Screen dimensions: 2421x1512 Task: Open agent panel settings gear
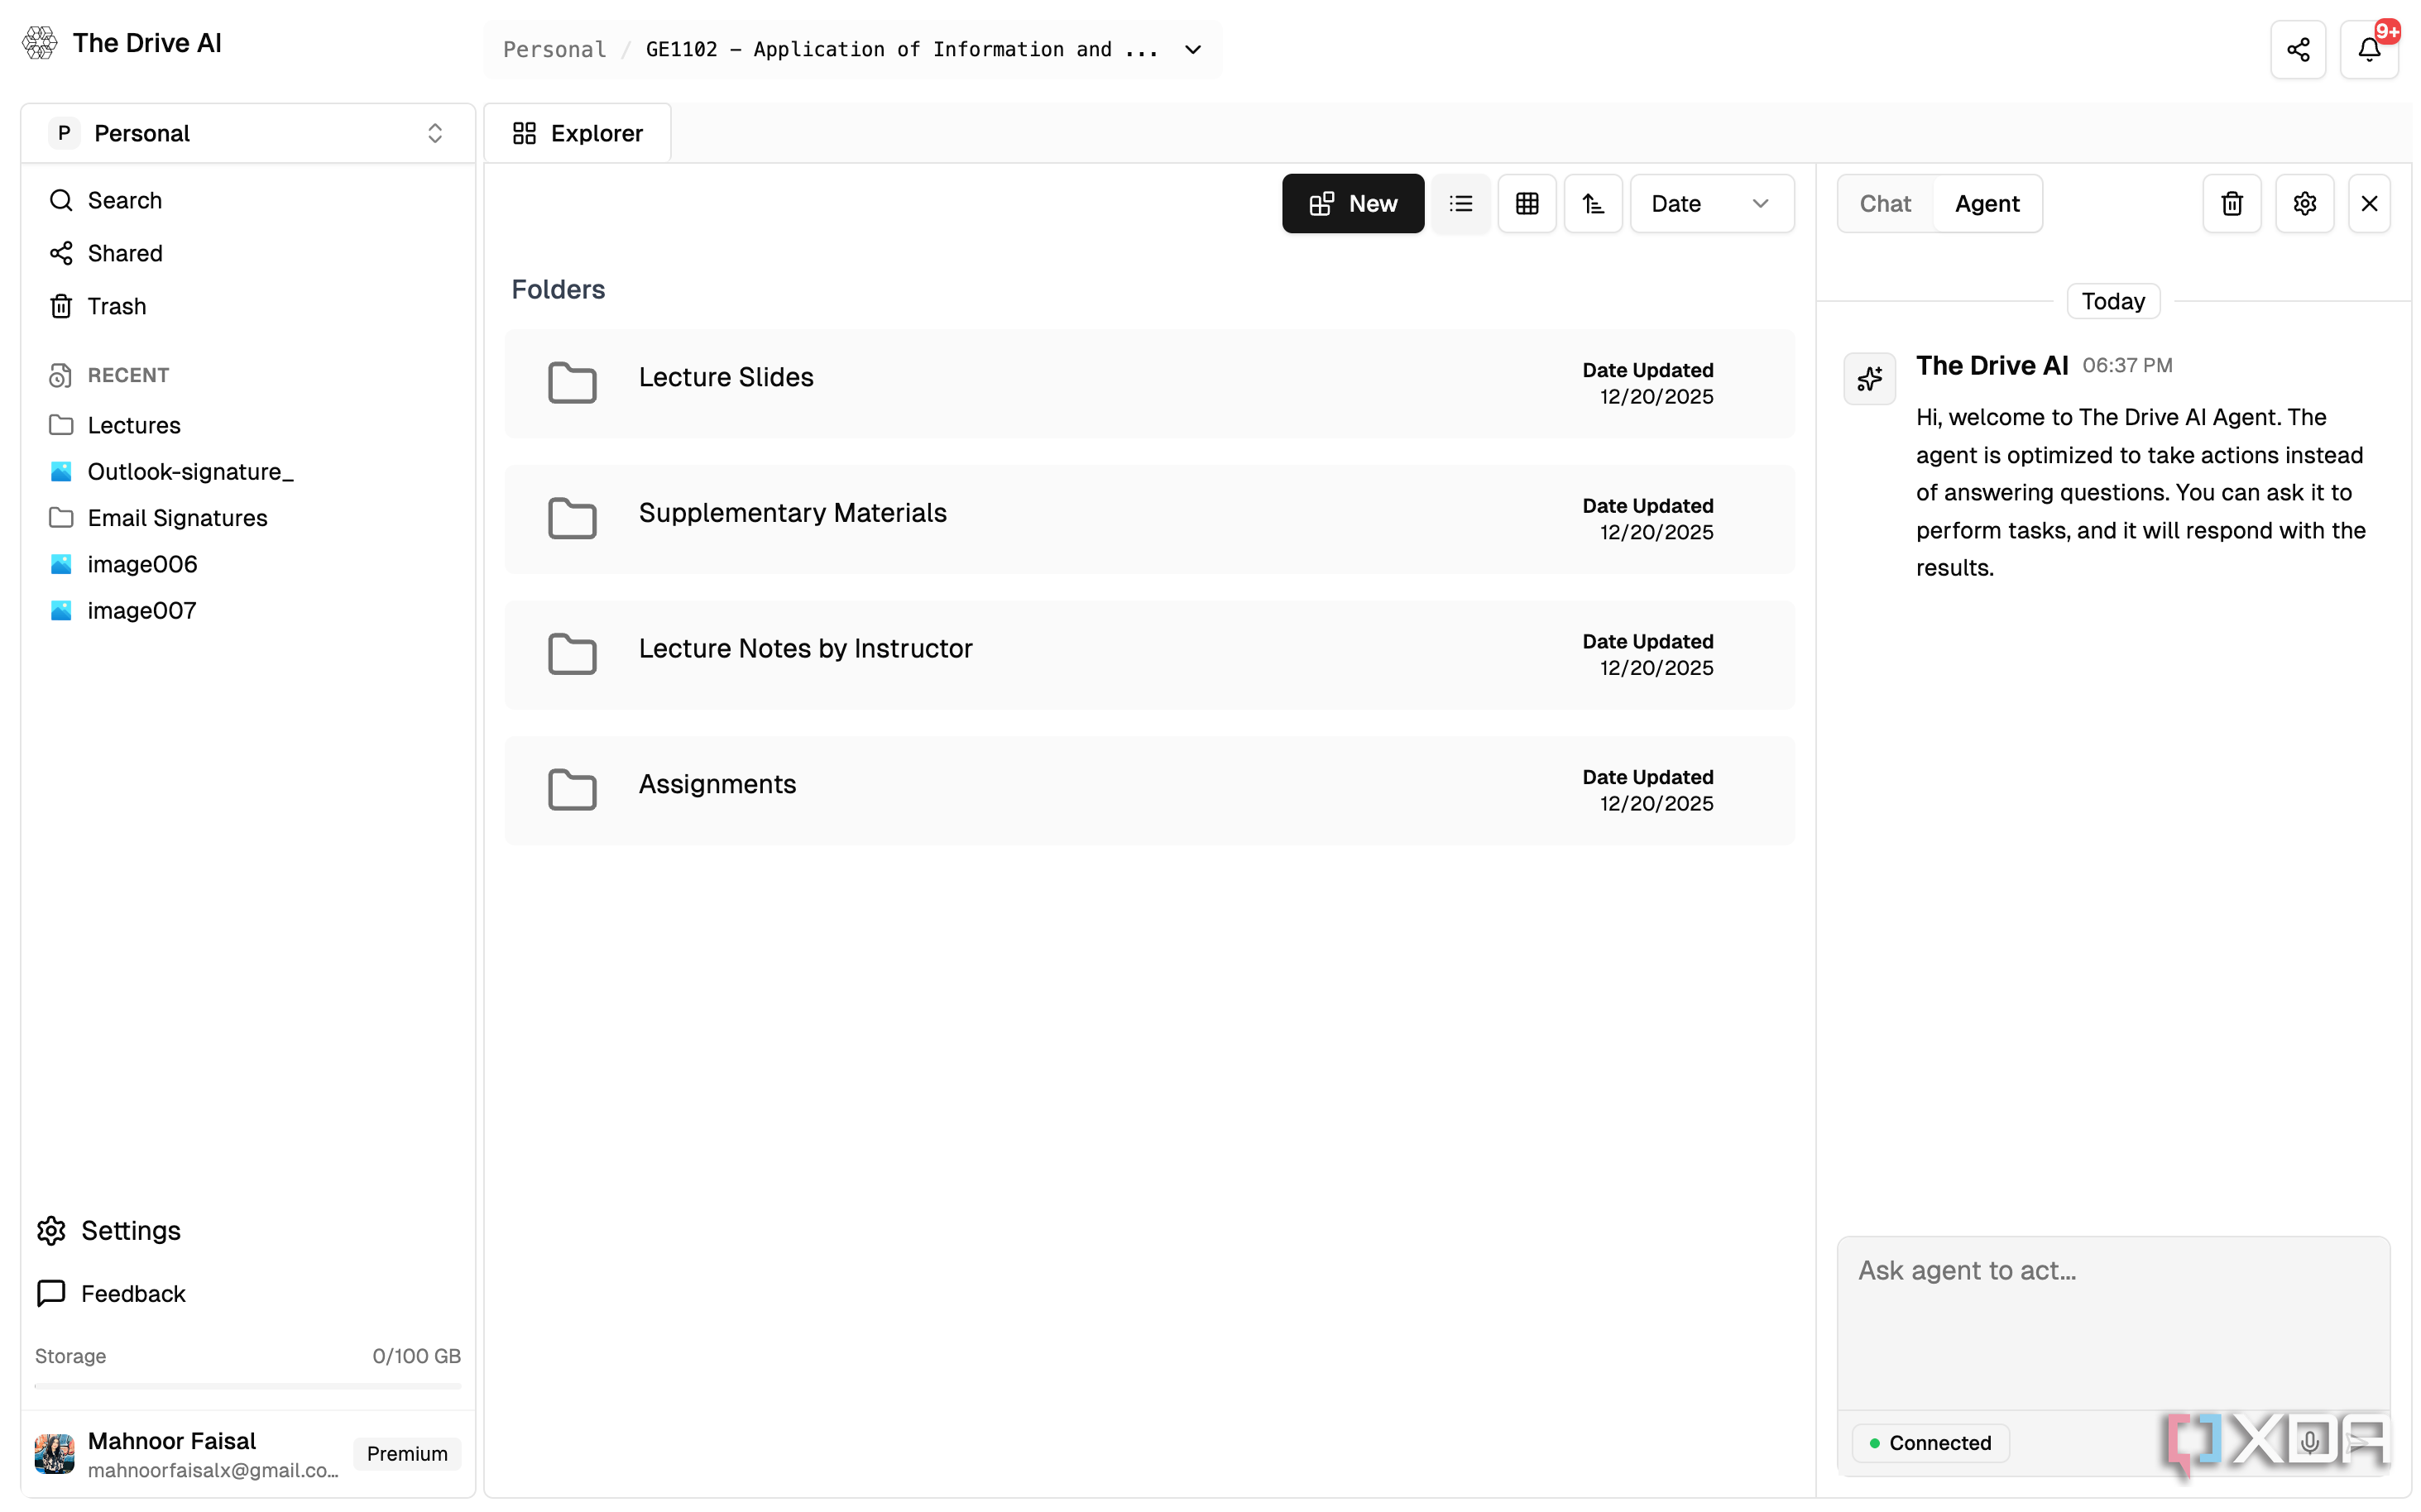click(2304, 203)
